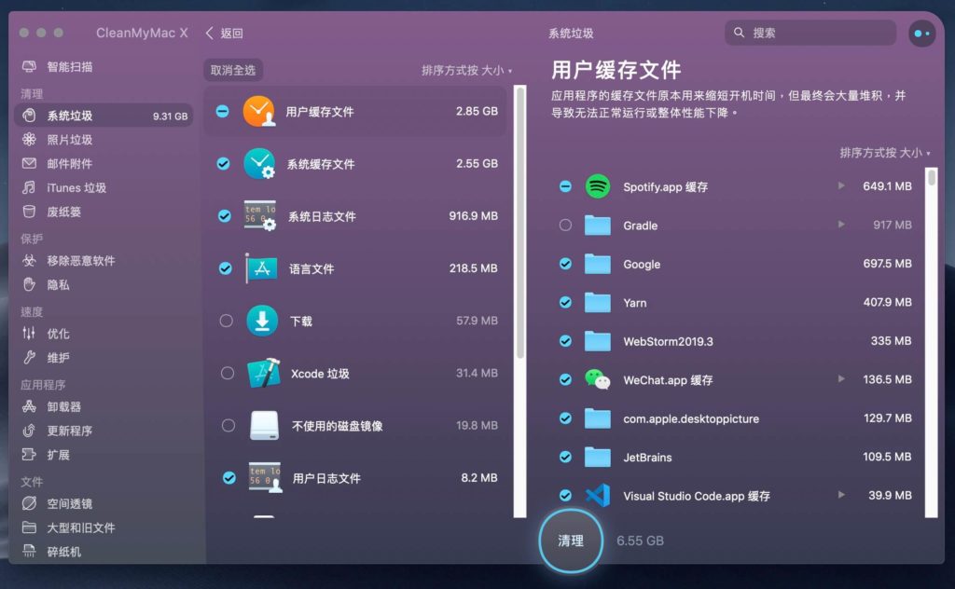Click the Updater sidebar icon
The height and width of the screenshot is (589, 955).
pyautogui.click(x=29, y=431)
